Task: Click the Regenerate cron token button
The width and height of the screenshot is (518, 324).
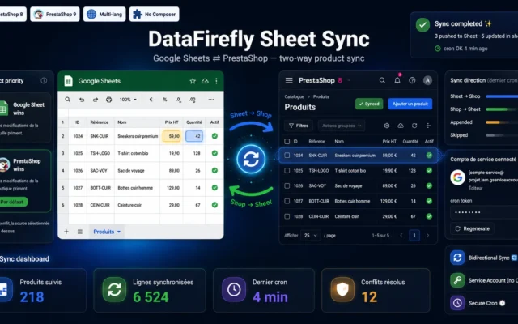Action: (472, 228)
